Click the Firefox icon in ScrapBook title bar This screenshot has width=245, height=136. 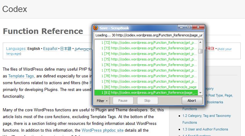(96, 28)
